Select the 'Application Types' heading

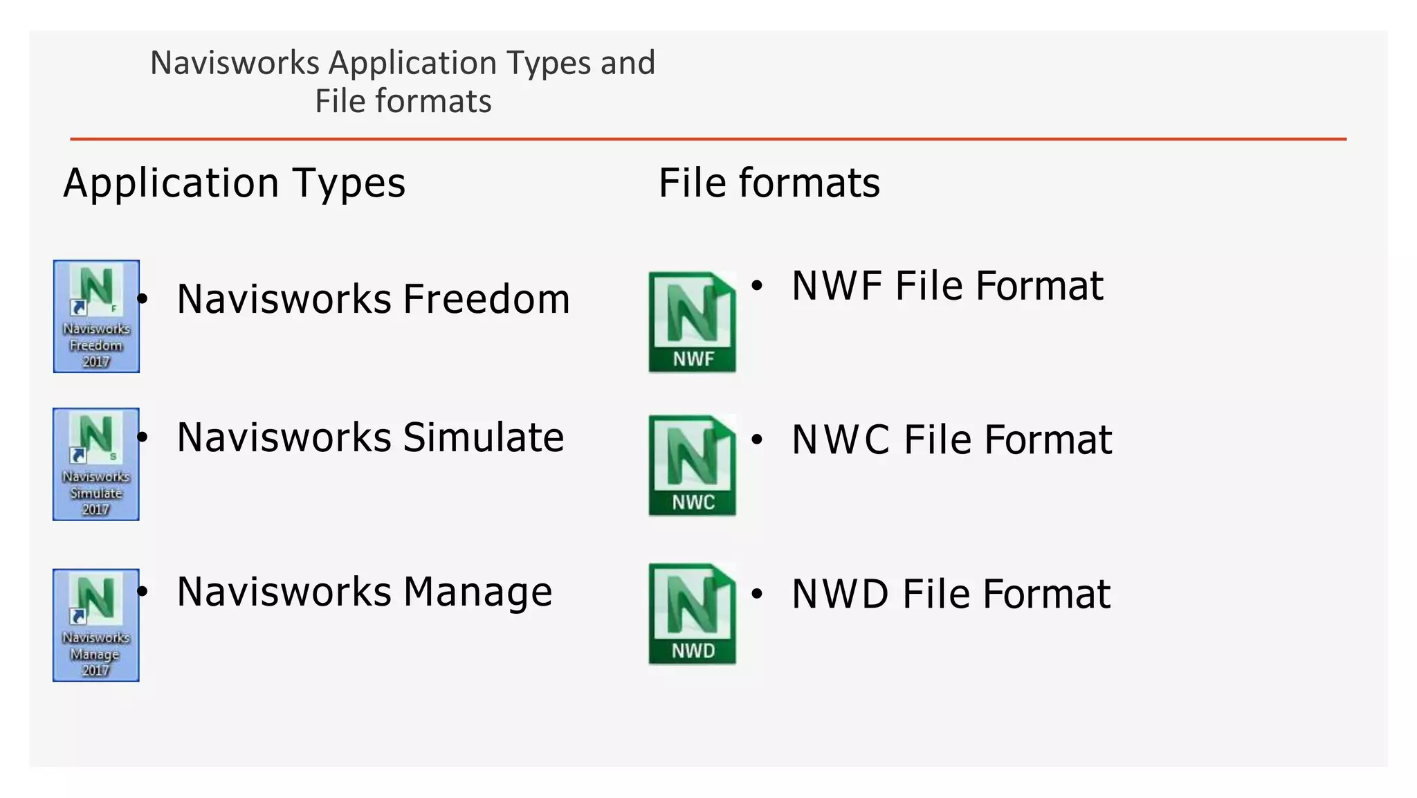(234, 183)
